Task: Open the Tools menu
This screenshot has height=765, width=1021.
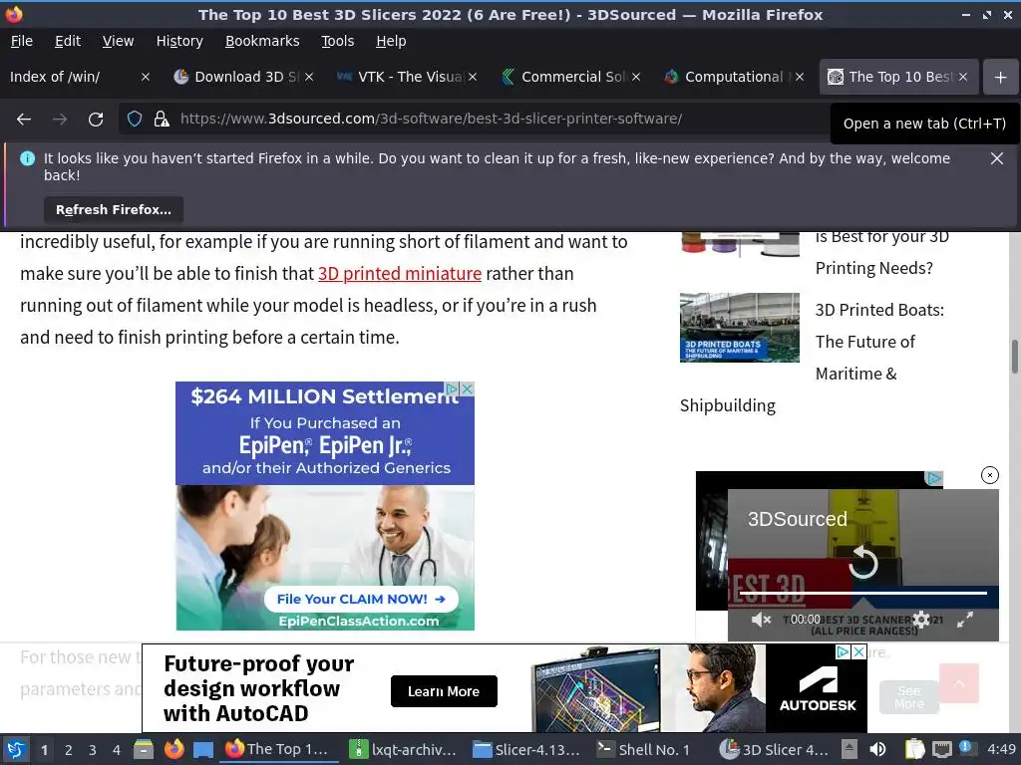Action: 337,41
